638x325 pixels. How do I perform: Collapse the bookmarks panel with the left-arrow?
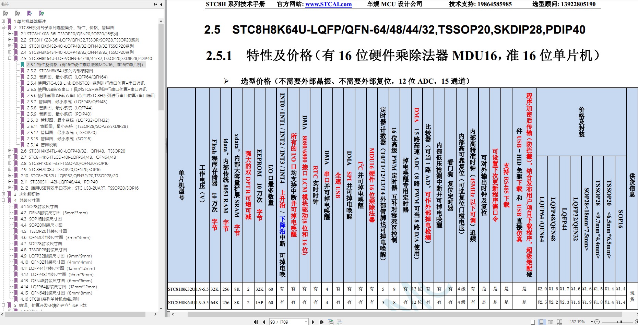point(161,4)
